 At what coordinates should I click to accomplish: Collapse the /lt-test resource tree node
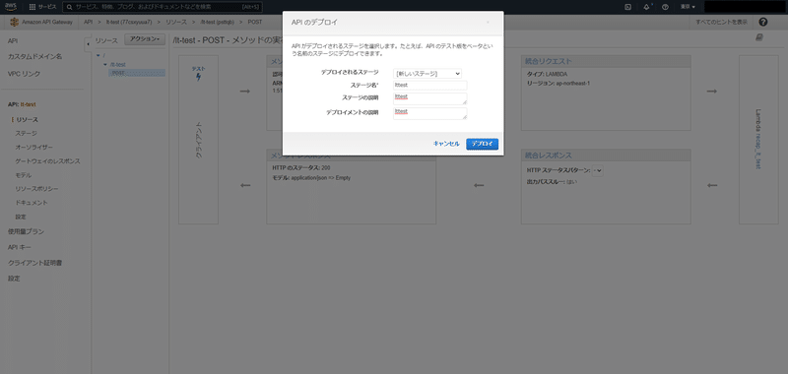tap(105, 65)
